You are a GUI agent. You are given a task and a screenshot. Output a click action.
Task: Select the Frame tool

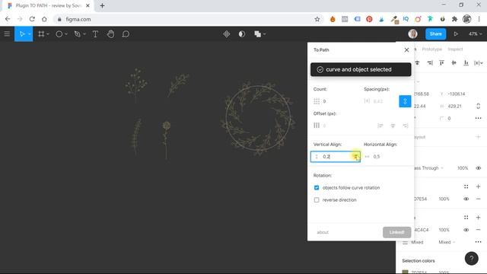[x=41, y=33]
